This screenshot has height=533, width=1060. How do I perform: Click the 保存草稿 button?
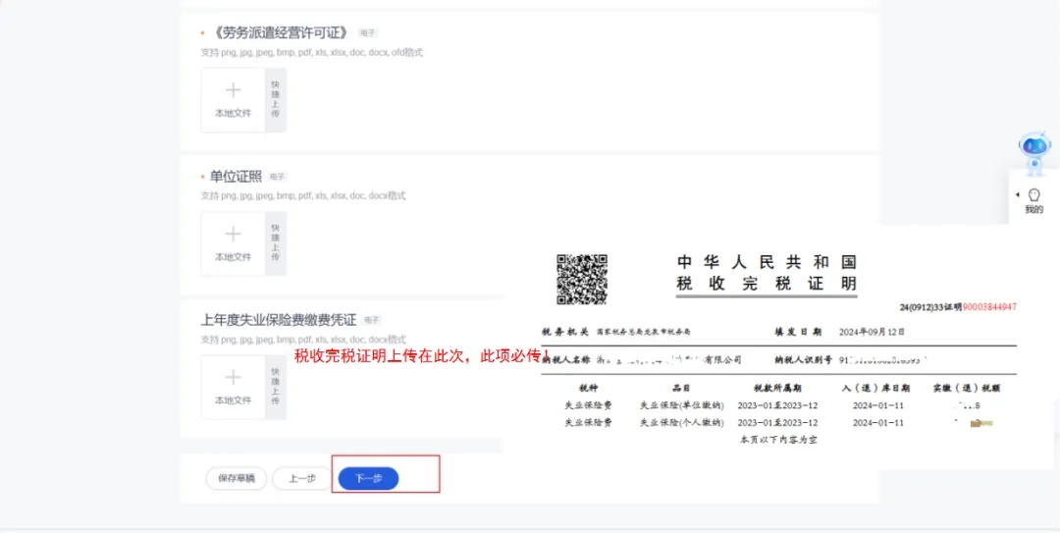pos(236,478)
